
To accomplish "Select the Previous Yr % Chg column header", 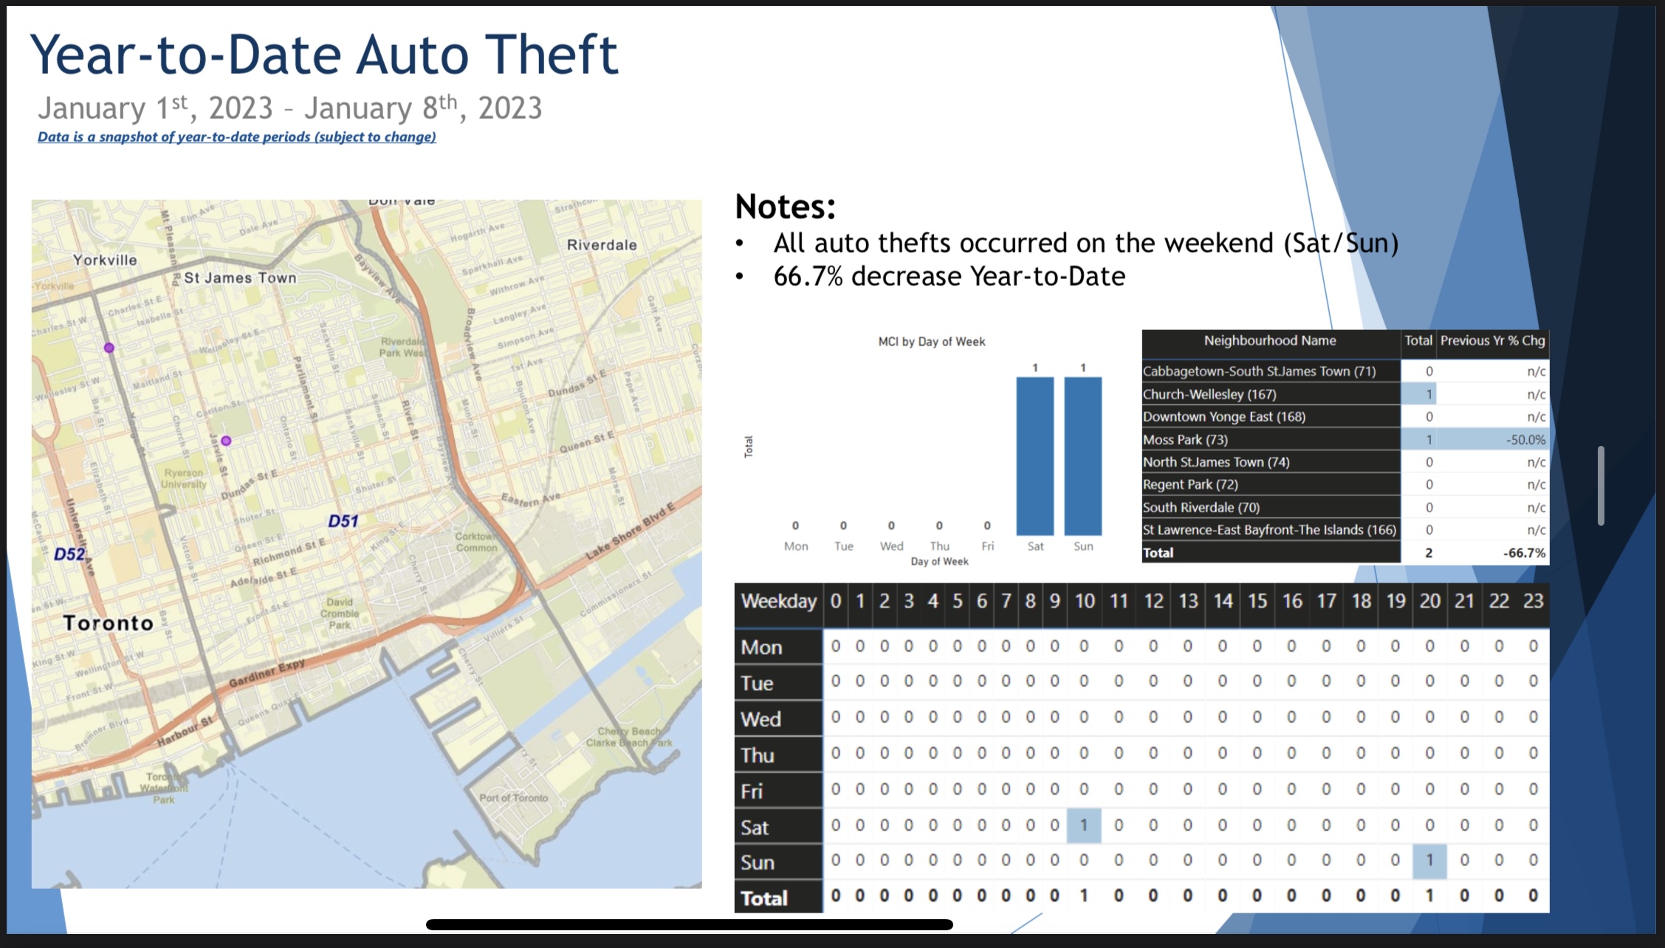I will pyautogui.click(x=1492, y=341).
